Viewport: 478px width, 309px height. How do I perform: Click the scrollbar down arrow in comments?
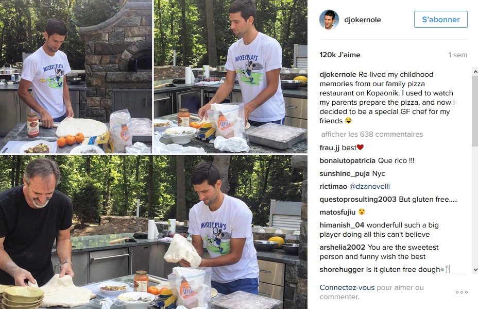click(x=475, y=270)
